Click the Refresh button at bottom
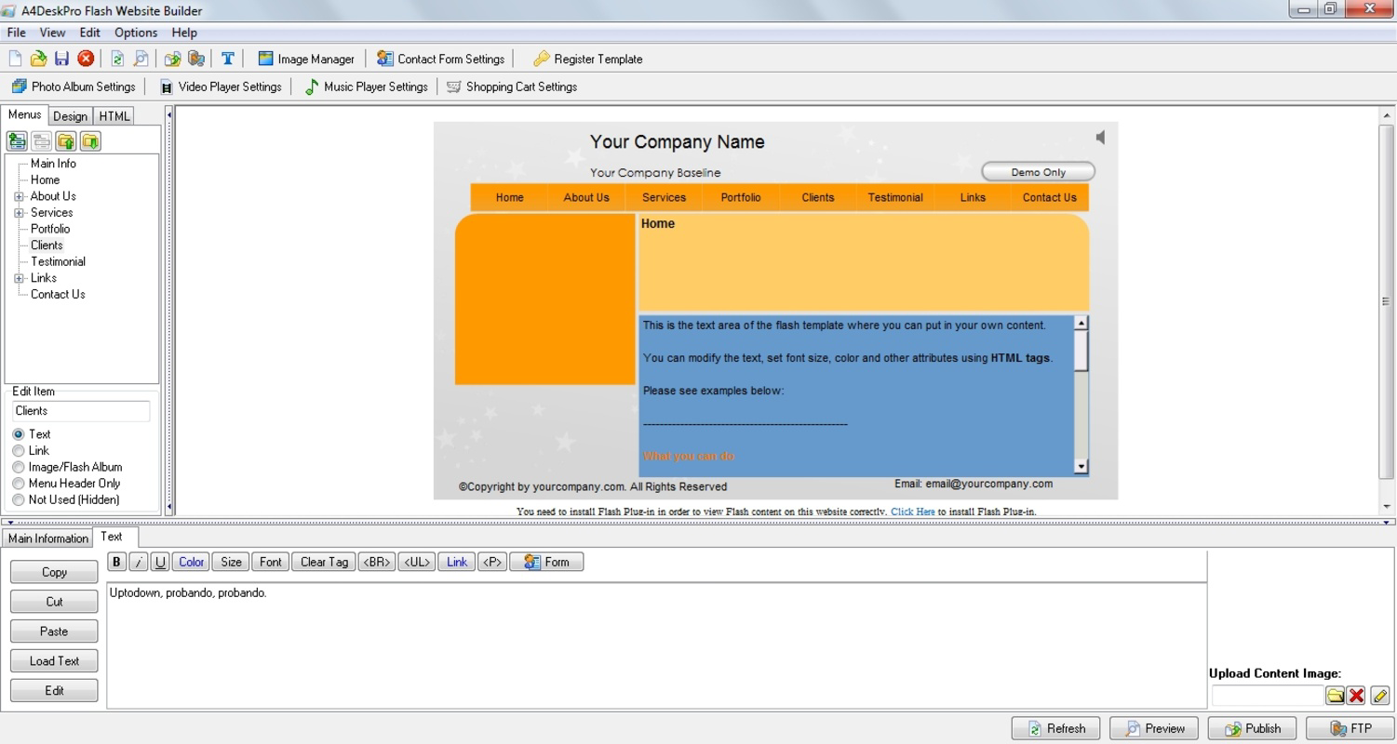The image size is (1397, 744). pyautogui.click(x=1055, y=728)
